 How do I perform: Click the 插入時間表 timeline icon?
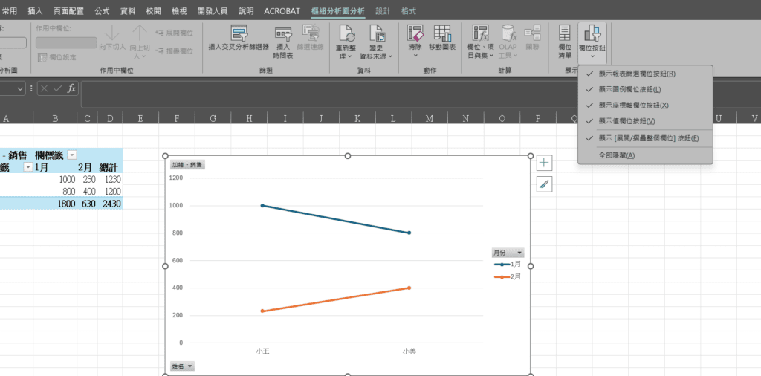(283, 34)
